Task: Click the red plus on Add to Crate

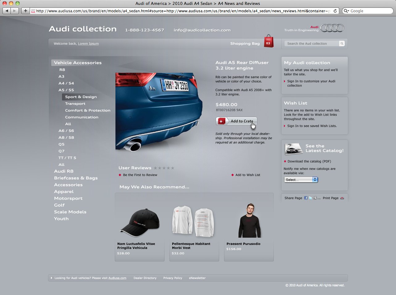Action: pos(221,121)
